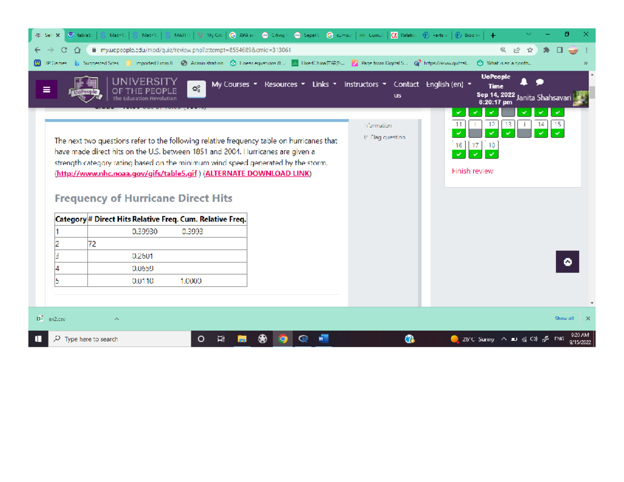This screenshot has height=482, width=624.
Task: Click the hamburger menu icon
Action: coord(46,89)
